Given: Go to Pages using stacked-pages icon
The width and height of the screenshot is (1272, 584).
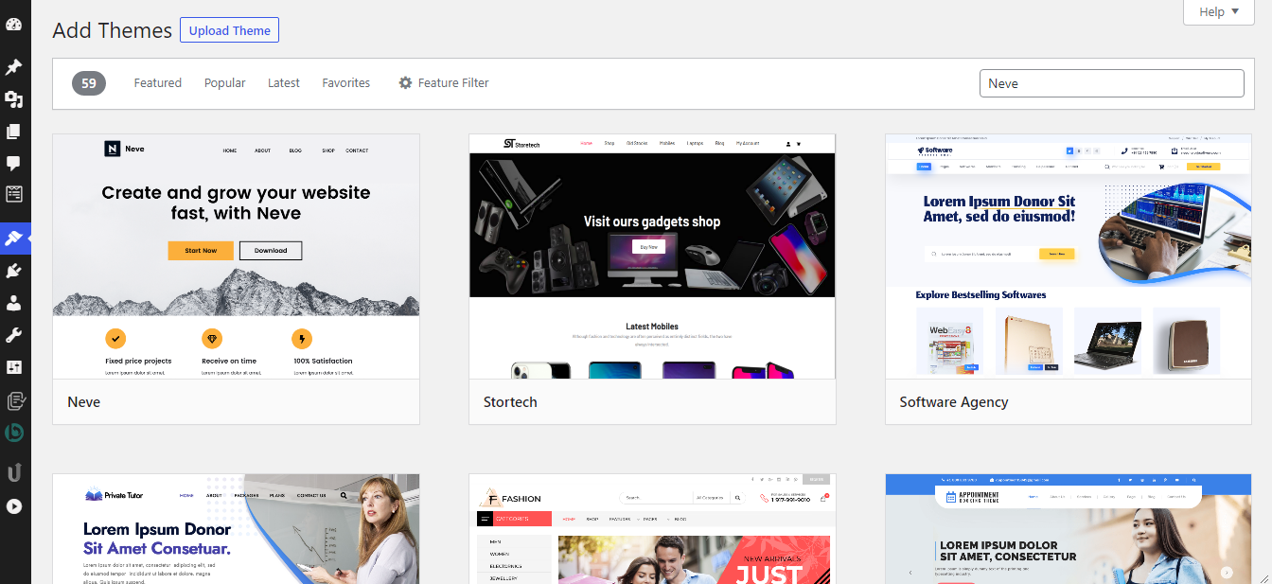Looking at the screenshot, I should click(14, 132).
